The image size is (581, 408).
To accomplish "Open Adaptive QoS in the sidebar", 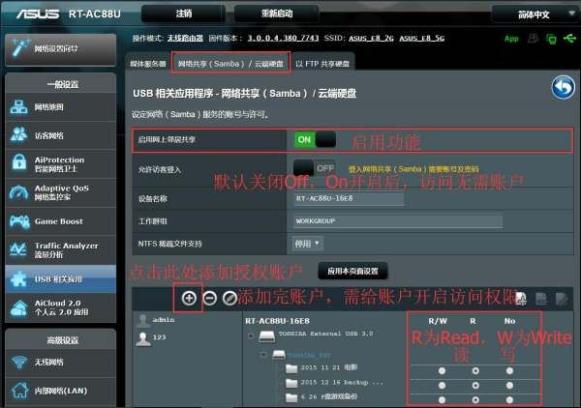I will 61,192.
